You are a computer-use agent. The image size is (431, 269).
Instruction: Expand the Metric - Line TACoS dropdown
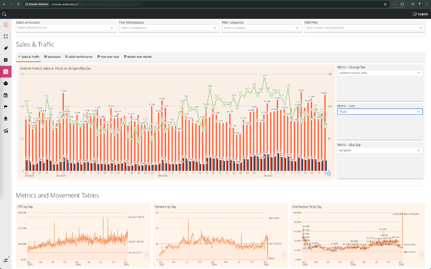pos(380,112)
